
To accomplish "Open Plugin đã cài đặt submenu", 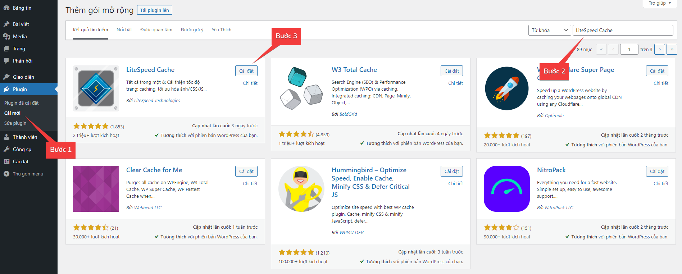I will (x=21, y=103).
